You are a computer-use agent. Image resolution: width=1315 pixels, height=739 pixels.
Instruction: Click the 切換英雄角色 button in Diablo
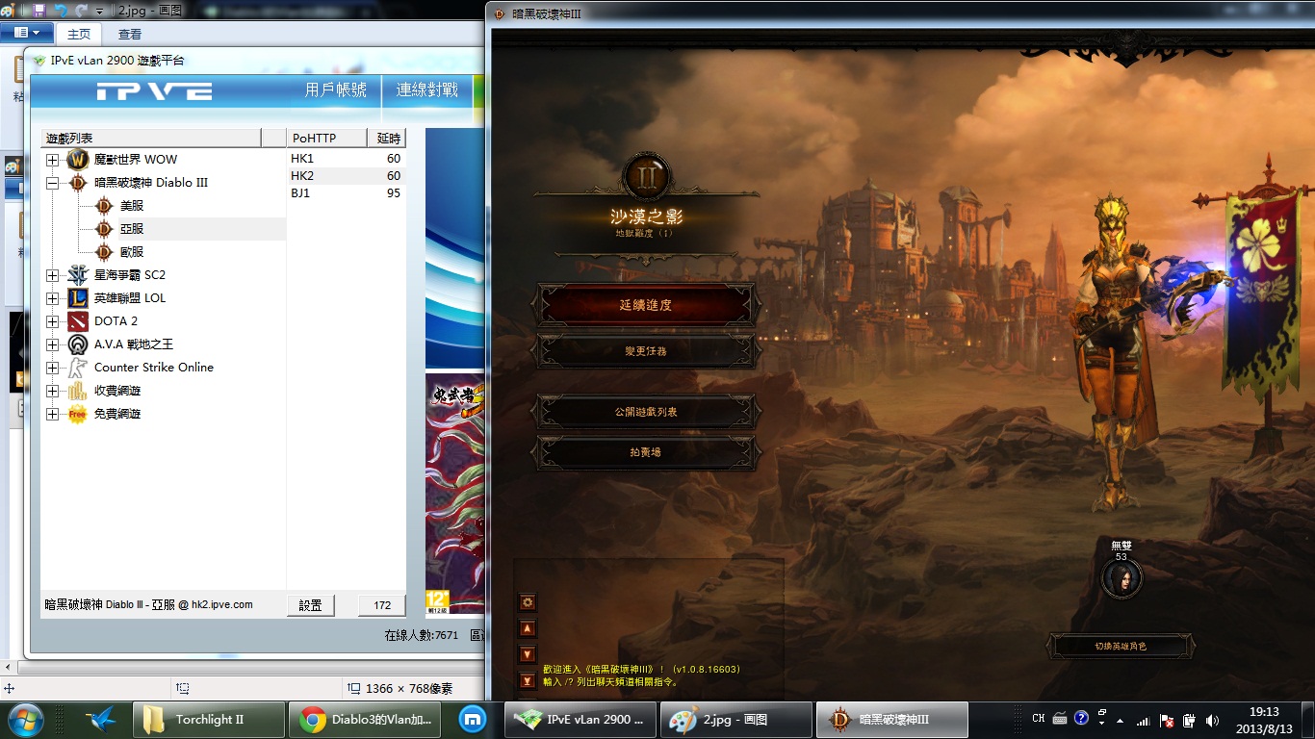click(1121, 647)
